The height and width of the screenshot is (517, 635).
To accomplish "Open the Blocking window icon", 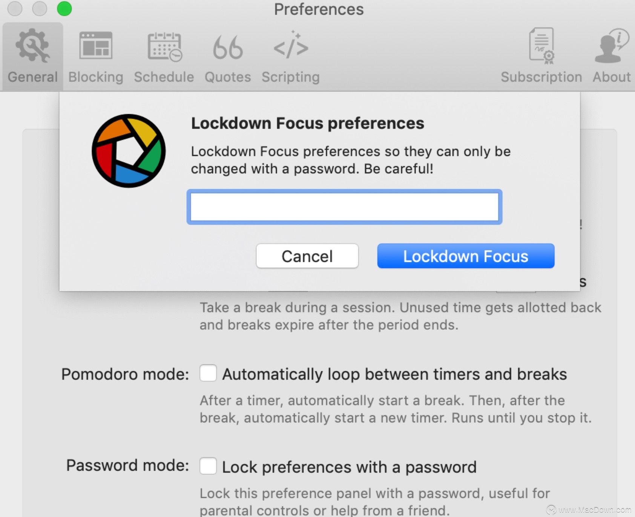I will (x=96, y=46).
